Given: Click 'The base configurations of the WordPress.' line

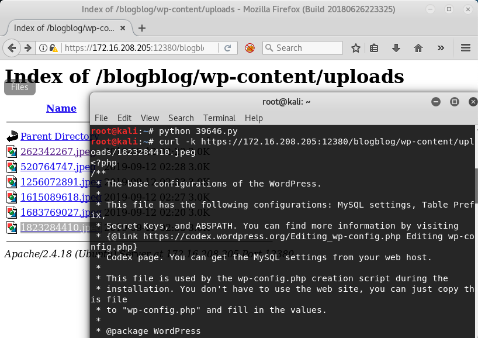Looking at the screenshot, I should 214,184.
